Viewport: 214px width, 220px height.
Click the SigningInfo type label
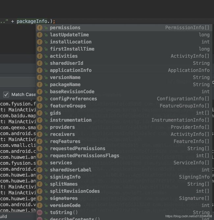pyautogui.click(x=194, y=177)
